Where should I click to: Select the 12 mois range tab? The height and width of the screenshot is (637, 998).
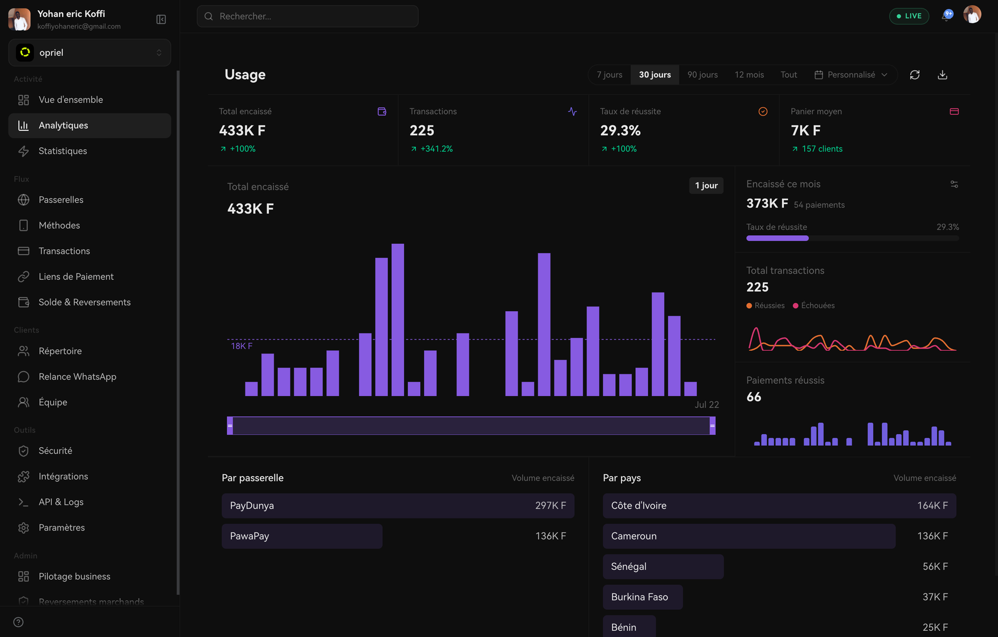pos(749,75)
